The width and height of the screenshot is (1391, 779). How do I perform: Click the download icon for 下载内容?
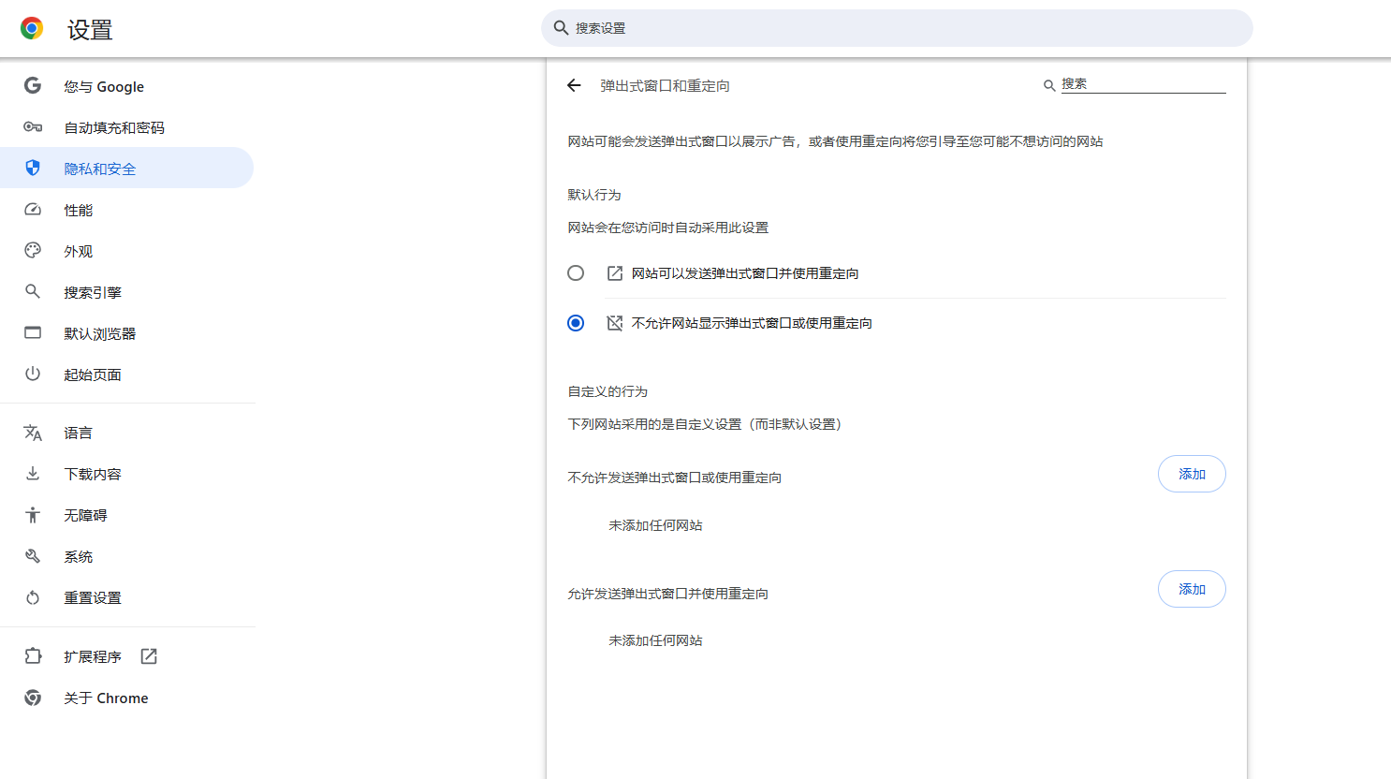click(33, 474)
